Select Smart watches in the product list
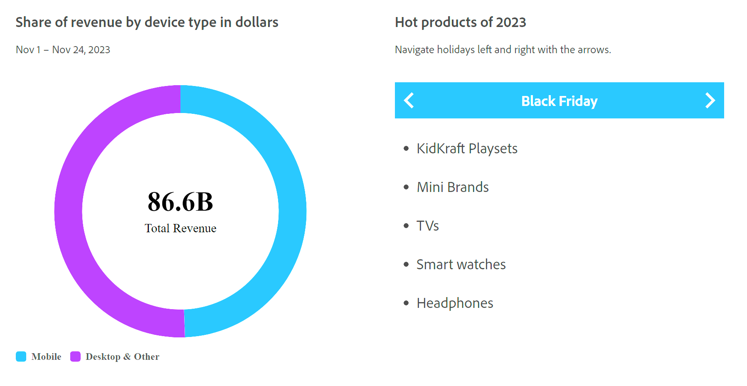Screen dimensions: 747x386 point(461,264)
